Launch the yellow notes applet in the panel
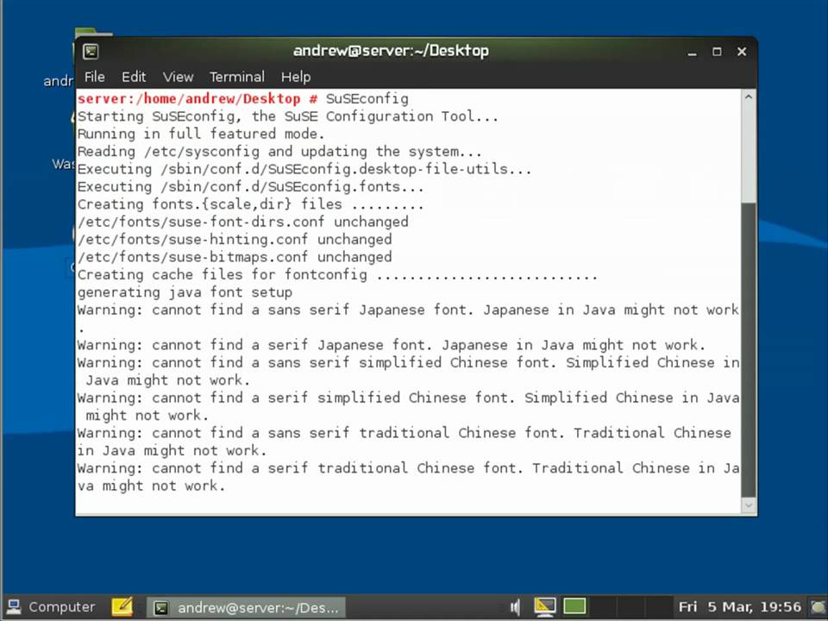828x621 pixels. coord(122,606)
